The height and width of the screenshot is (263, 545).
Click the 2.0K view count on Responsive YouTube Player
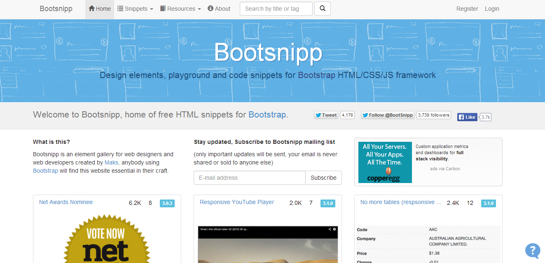296,203
